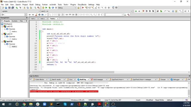Click the Rebuild icon

coord(53,8)
